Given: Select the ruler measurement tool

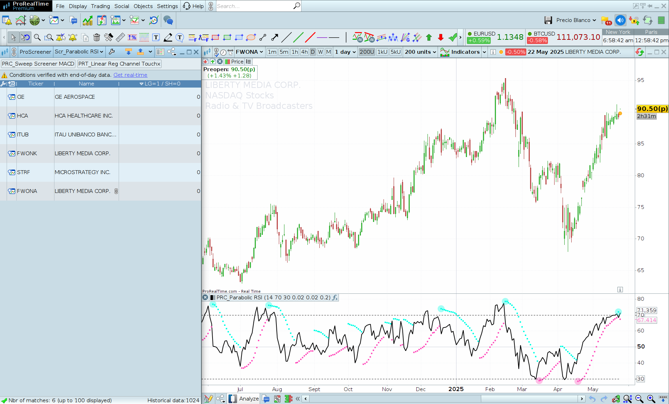Looking at the screenshot, I should click(120, 37).
